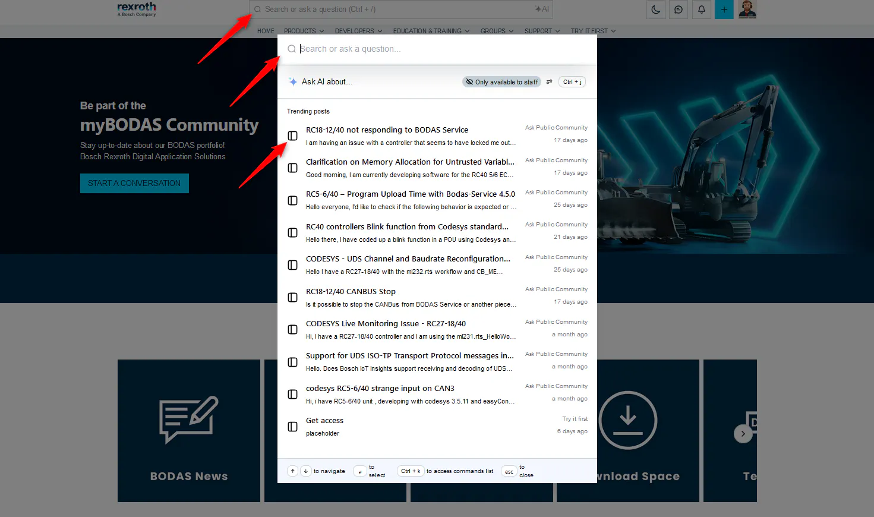Open the notifications bell
The image size is (874, 517).
click(702, 10)
